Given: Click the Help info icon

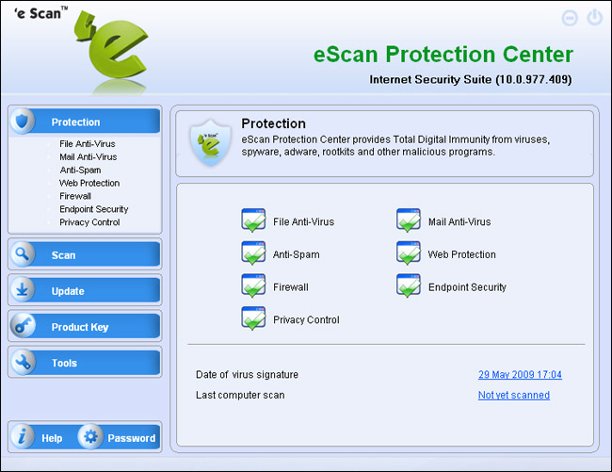Looking at the screenshot, I should coord(23,436).
